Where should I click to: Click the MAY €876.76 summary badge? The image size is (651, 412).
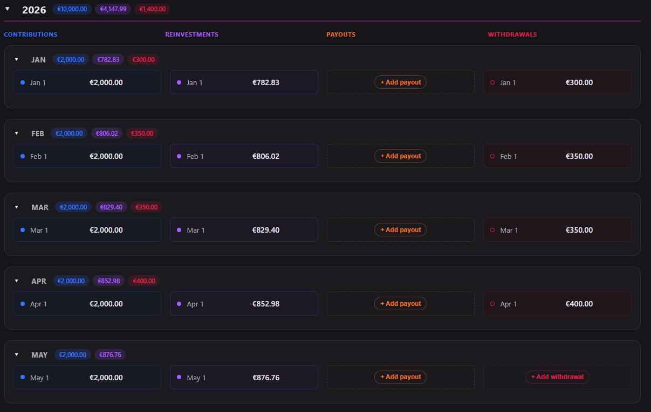[x=110, y=354]
